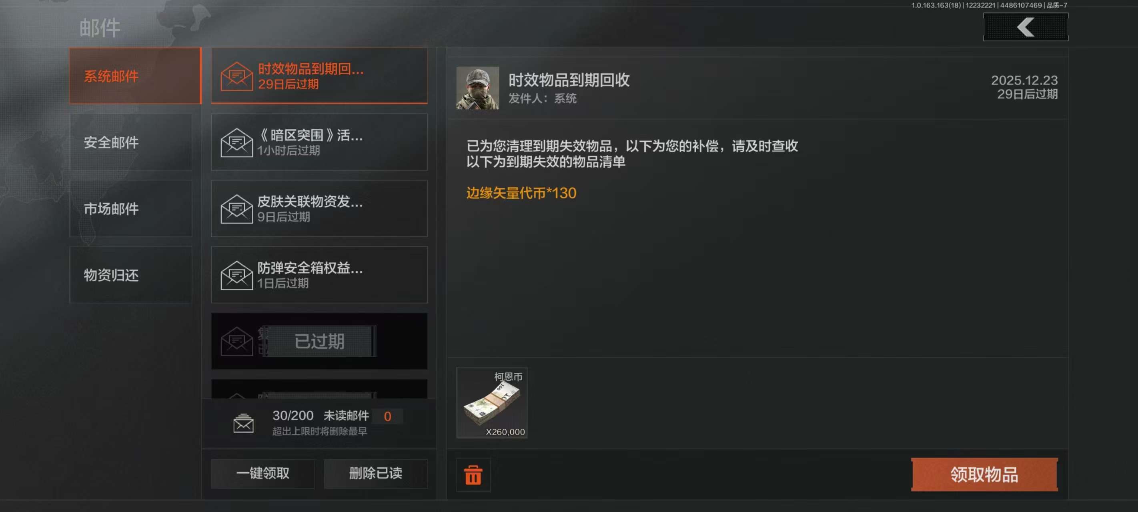Screen dimensions: 1138x512
Task: Click the 柯恩币 cash stack attachment
Action: (492, 402)
